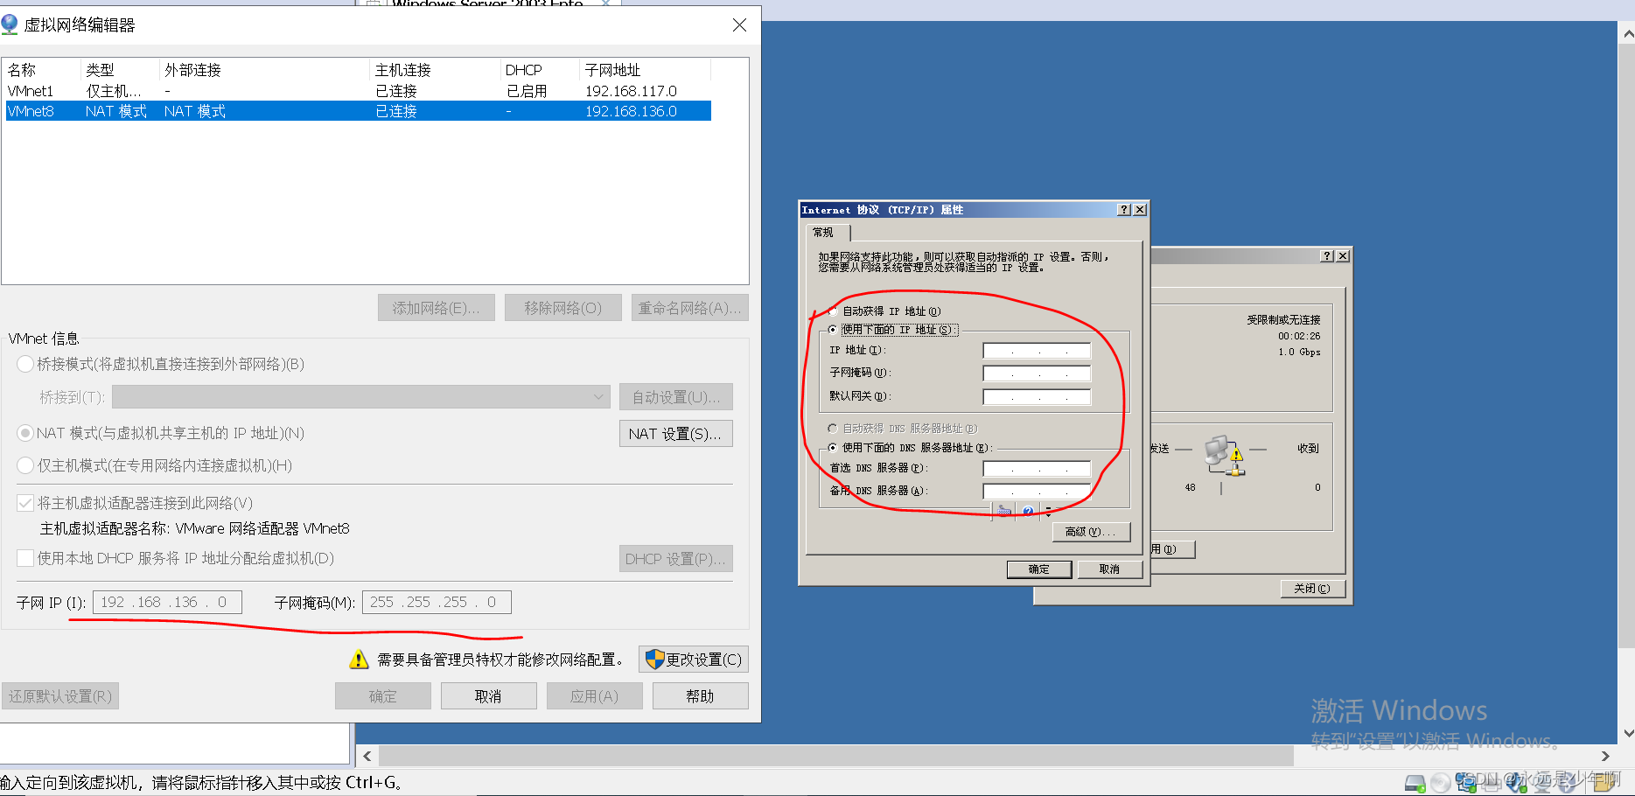Screen dimensions: 1635x796
Task: Click the shield icon on 更改设置 button
Action: [654, 659]
